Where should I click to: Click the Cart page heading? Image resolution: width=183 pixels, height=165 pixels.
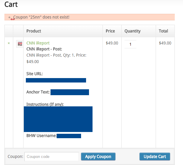click(x=11, y=4)
